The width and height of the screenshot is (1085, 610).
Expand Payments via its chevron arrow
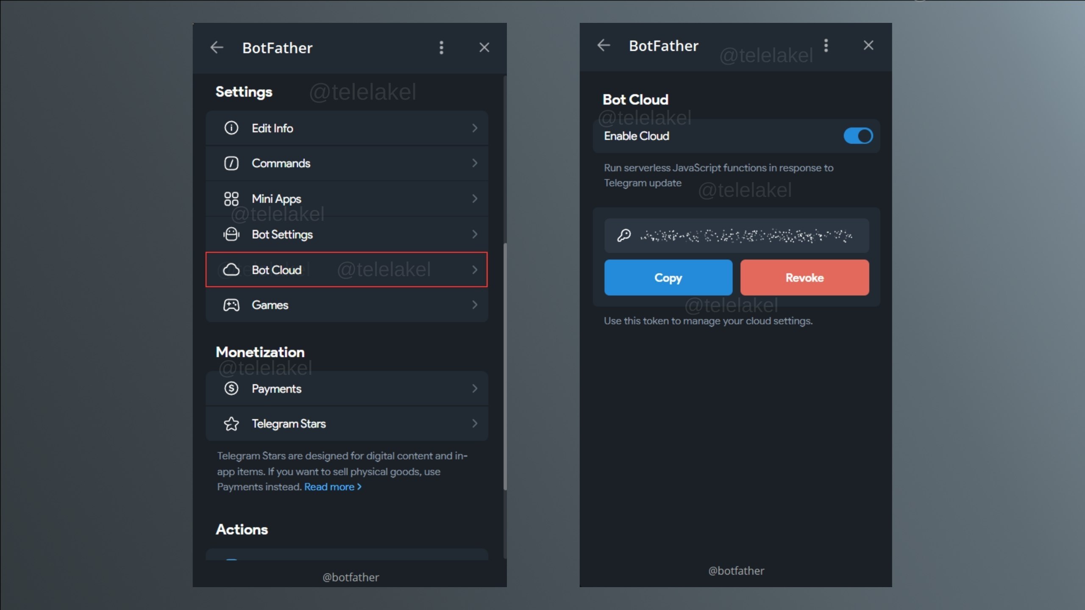475,388
